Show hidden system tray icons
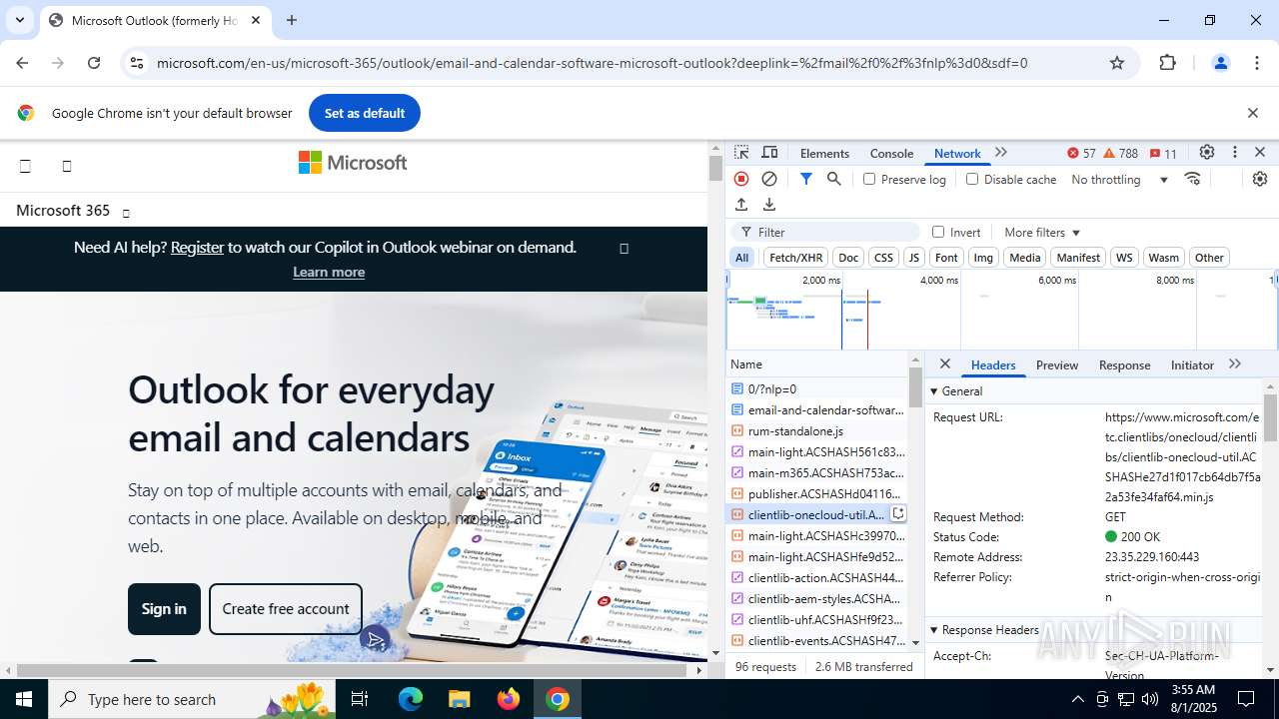The width and height of the screenshot is (1279, 719). [1077, 699]
